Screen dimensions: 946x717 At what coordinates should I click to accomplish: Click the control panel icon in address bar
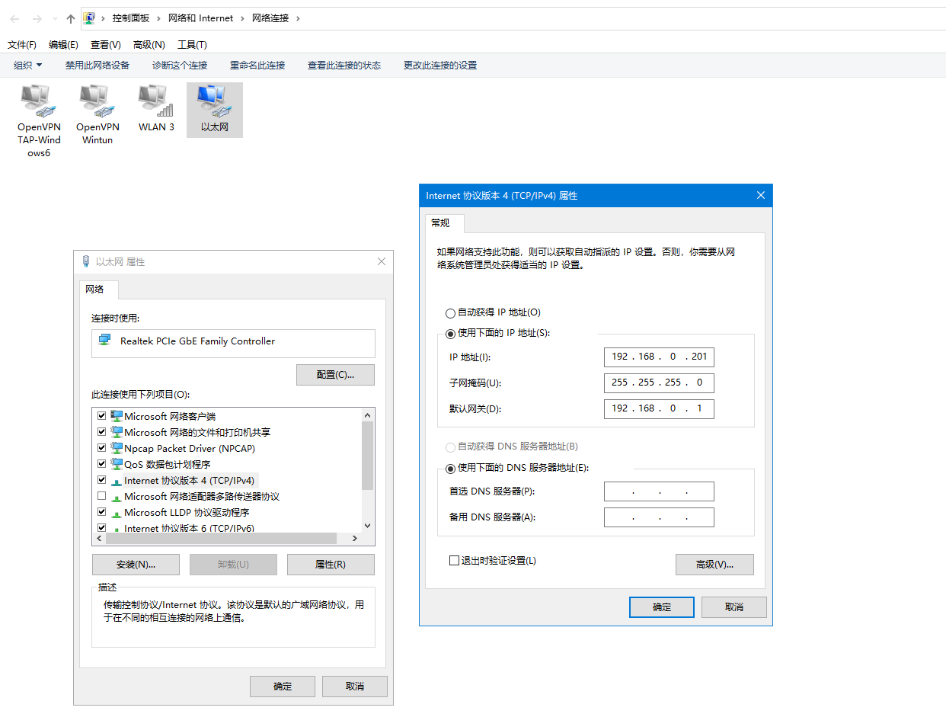click(x=90, y=18)
